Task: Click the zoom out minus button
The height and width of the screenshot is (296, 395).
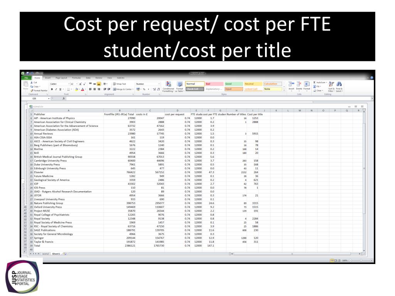Action: coord(350,261)
